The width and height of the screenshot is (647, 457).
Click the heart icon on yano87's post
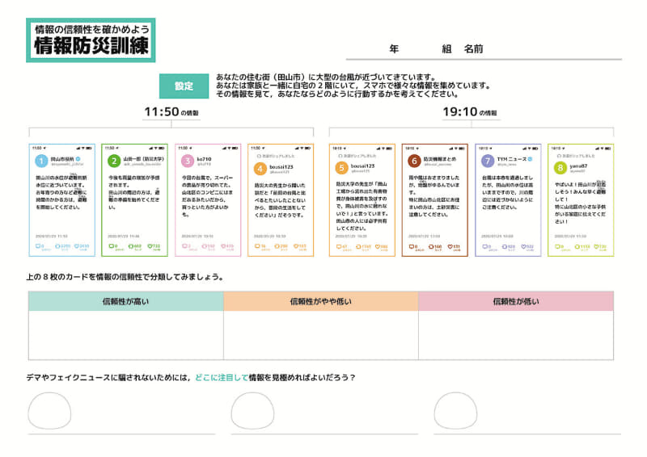click(597, 246)
